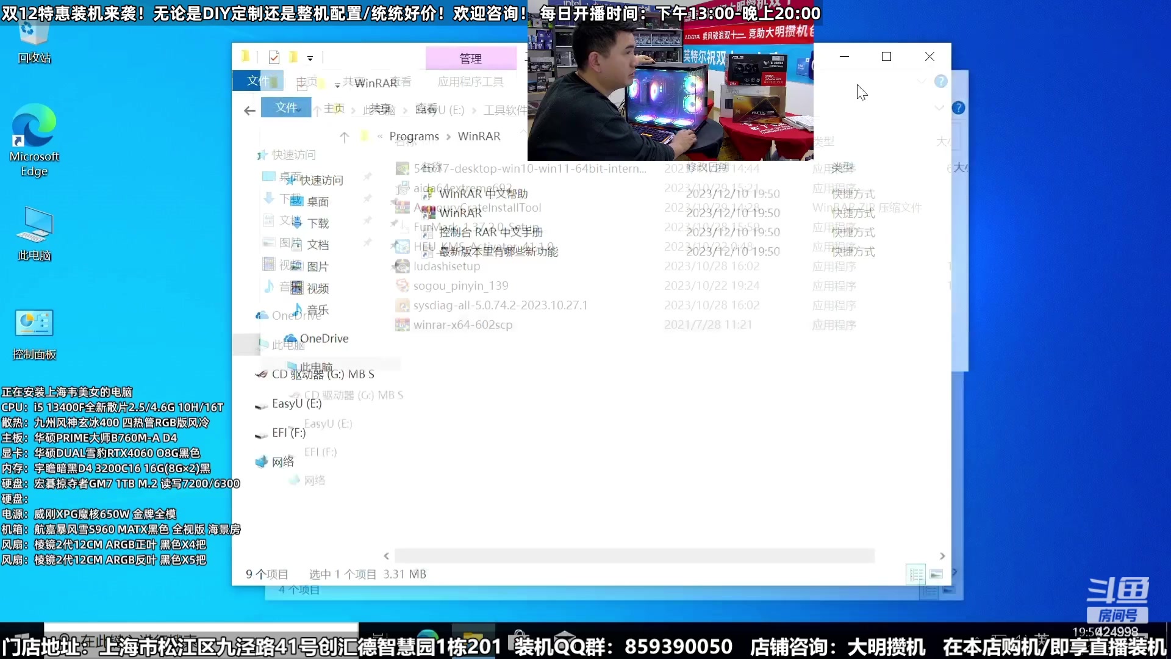Click the breadcrumb chevron after Programs
The image size is (1171, 659).
[x=449, y=136]
